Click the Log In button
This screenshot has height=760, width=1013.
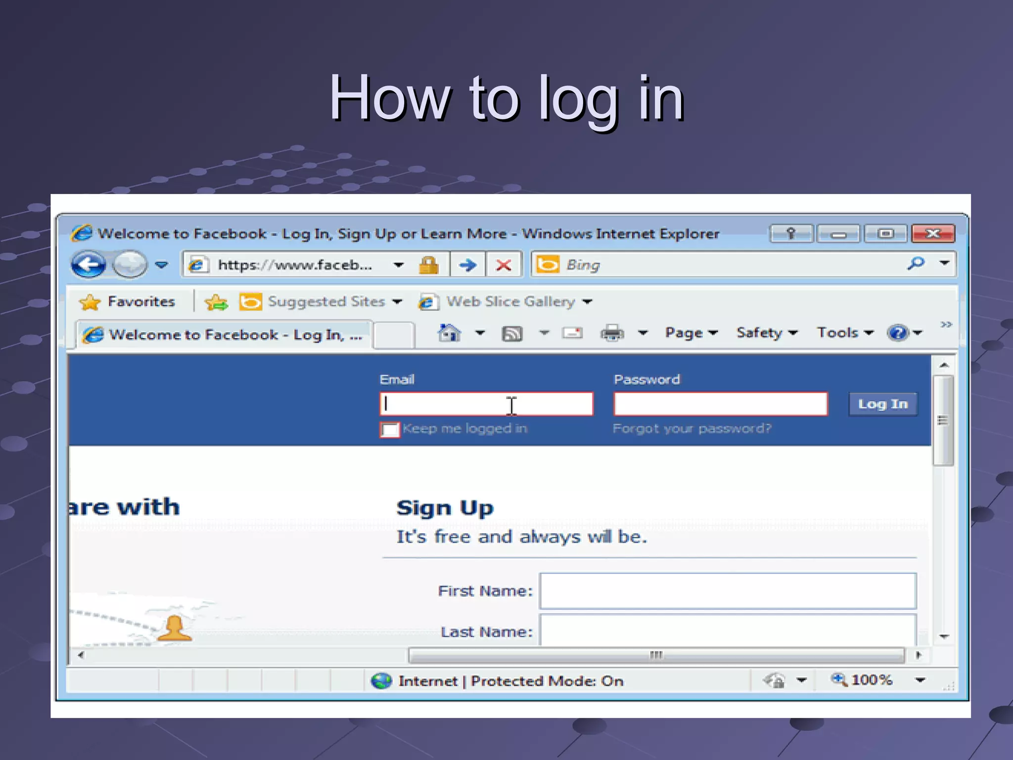click(x=883, y=404)
